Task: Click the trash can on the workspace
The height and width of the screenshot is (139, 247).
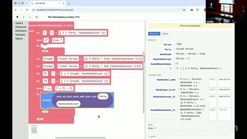Action: point(34,129)
